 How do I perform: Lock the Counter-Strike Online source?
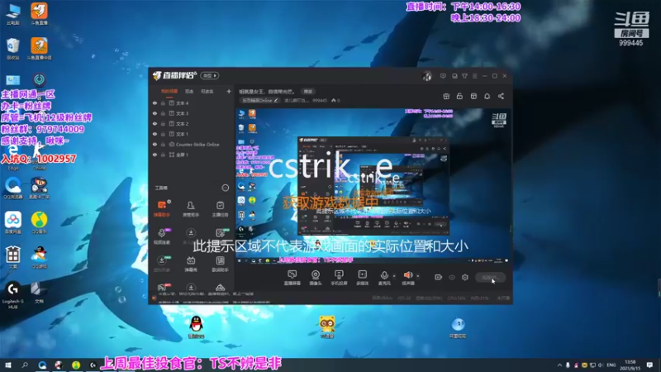(163, 144)
